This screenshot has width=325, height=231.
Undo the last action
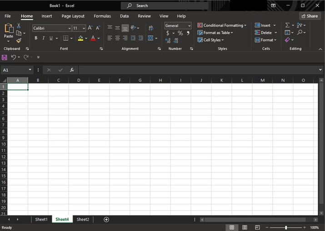point(13,57)
